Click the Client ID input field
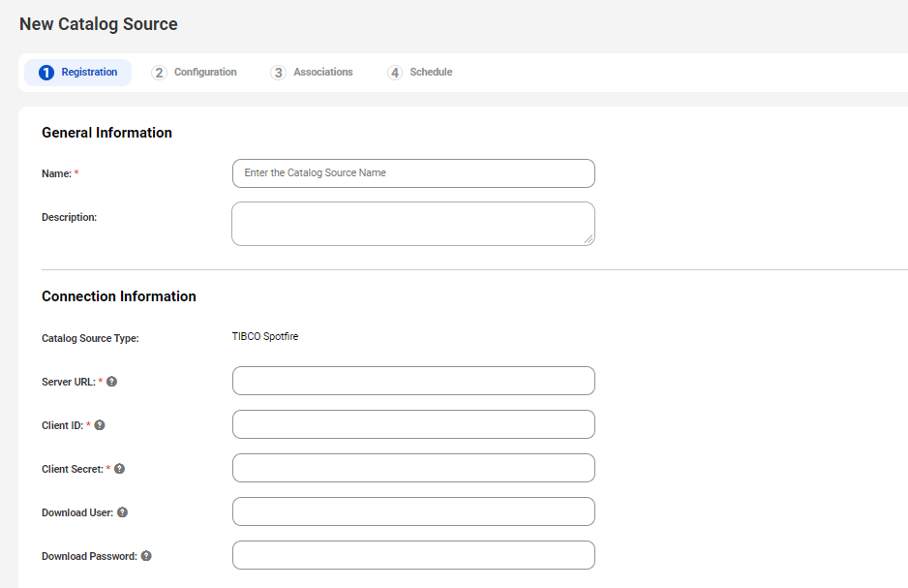908x588 pixels. point(413,424)
